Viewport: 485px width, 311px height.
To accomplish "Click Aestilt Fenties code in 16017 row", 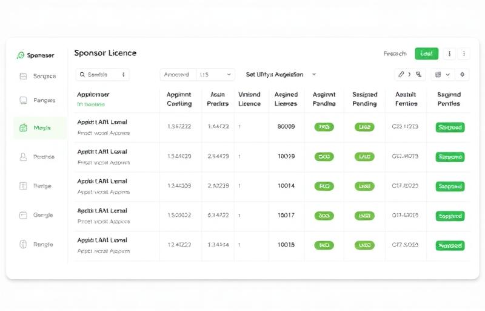I will 405,215.
